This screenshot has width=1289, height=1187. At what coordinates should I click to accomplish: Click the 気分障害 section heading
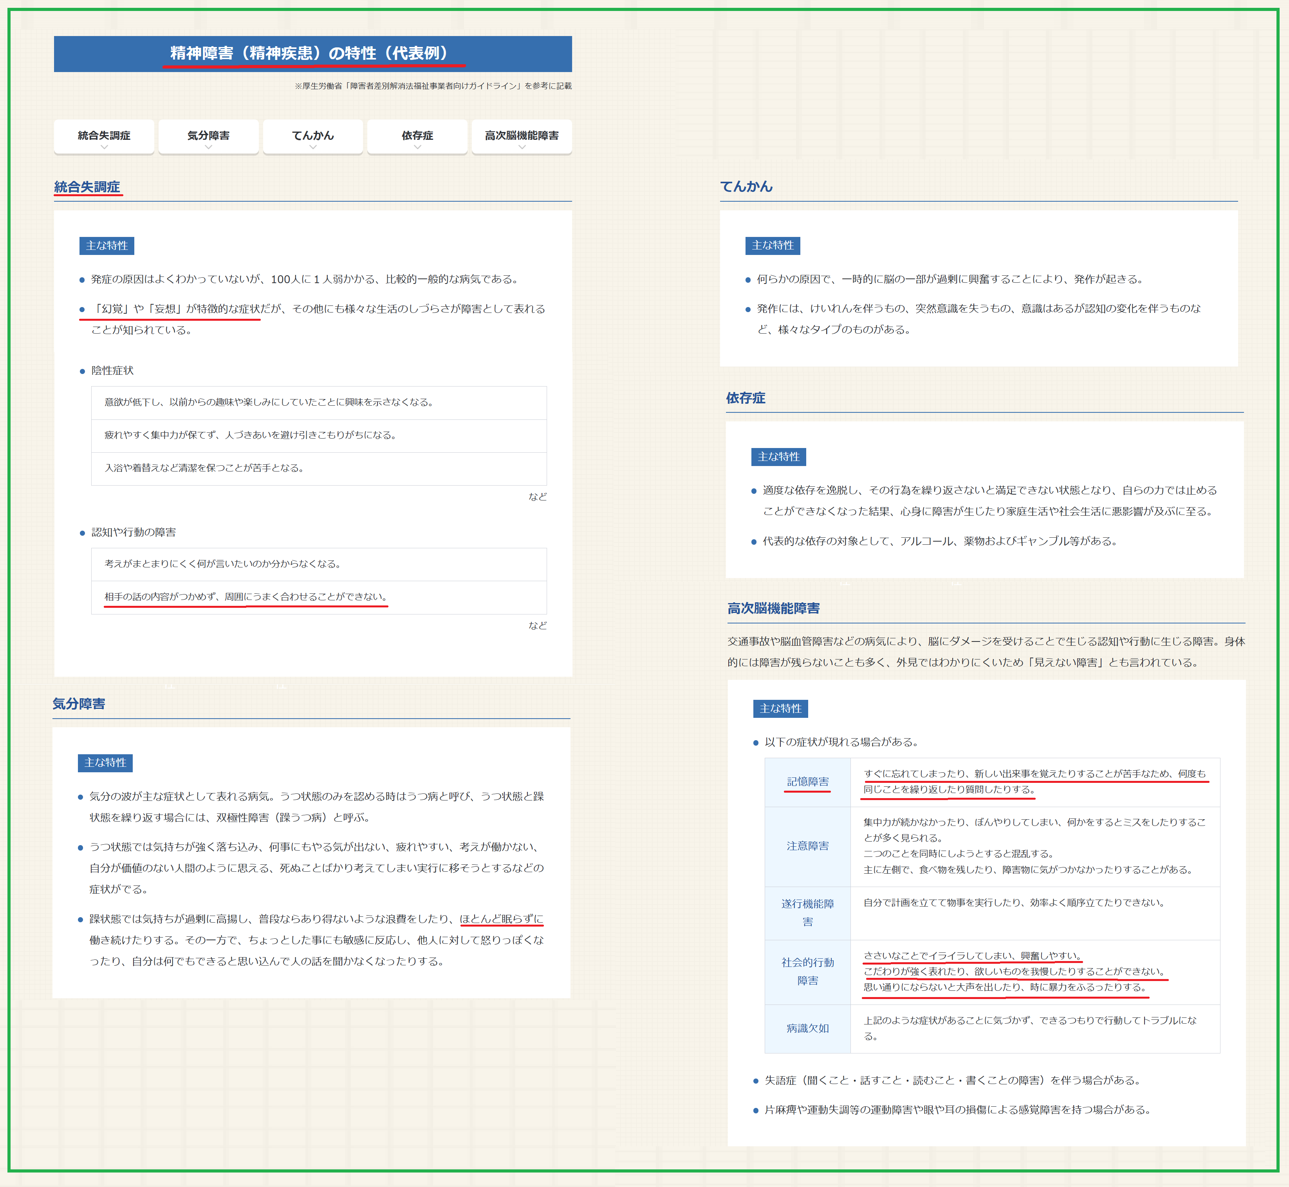79,704
